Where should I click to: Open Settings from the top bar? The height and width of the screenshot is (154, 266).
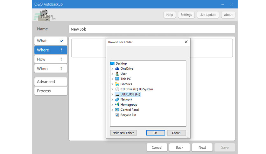(186, 15)
